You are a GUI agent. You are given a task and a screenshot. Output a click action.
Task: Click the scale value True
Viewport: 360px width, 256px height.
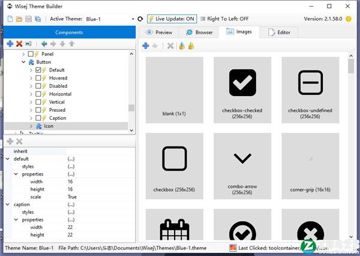[x=72, y=197]
